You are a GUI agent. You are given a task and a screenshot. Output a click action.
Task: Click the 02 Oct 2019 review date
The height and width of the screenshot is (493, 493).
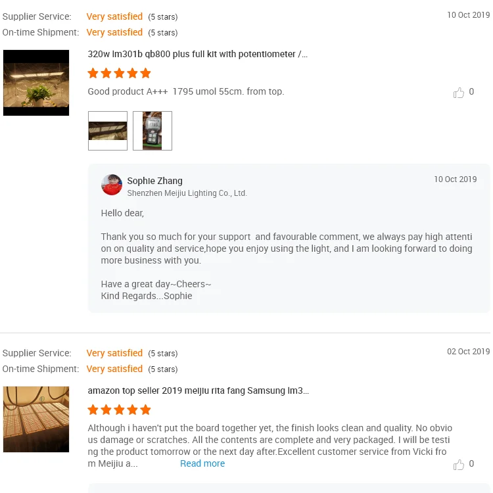[x=469, y=352]
